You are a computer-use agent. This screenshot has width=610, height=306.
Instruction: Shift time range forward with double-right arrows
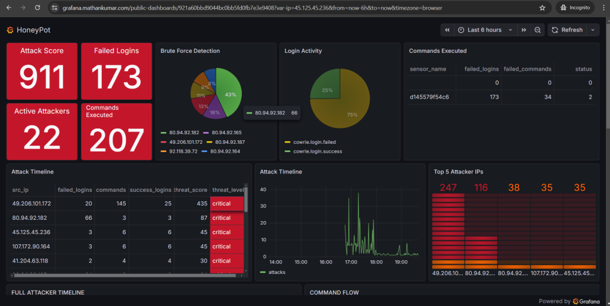coord(524,30)
